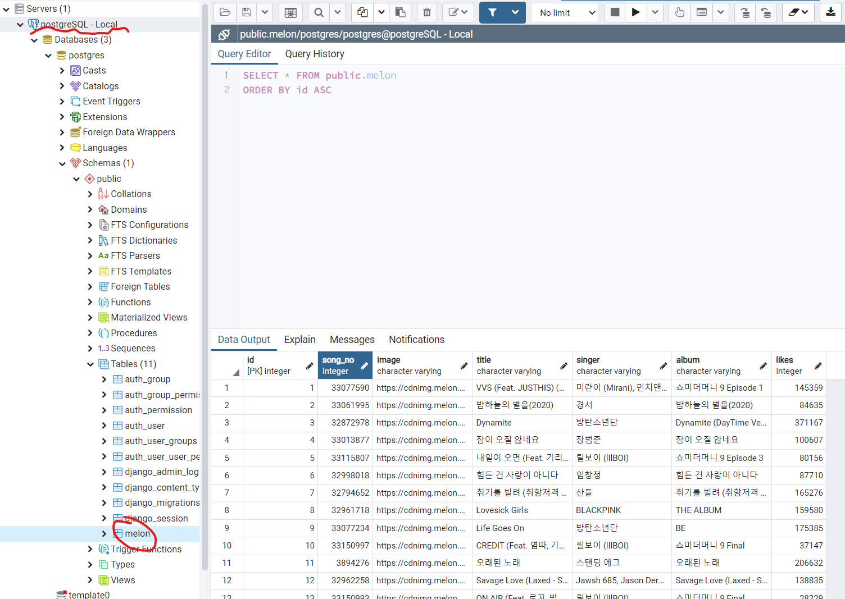Click the Commit transaction icon

point(745,12)
